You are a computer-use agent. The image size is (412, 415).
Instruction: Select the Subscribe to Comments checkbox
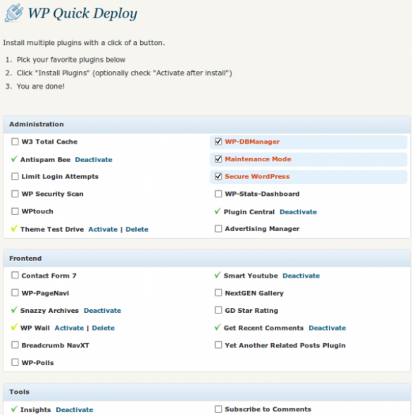[218, 409]
